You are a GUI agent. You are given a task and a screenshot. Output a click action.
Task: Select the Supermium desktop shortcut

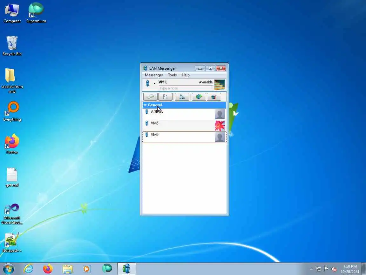[x=36, y=13]
